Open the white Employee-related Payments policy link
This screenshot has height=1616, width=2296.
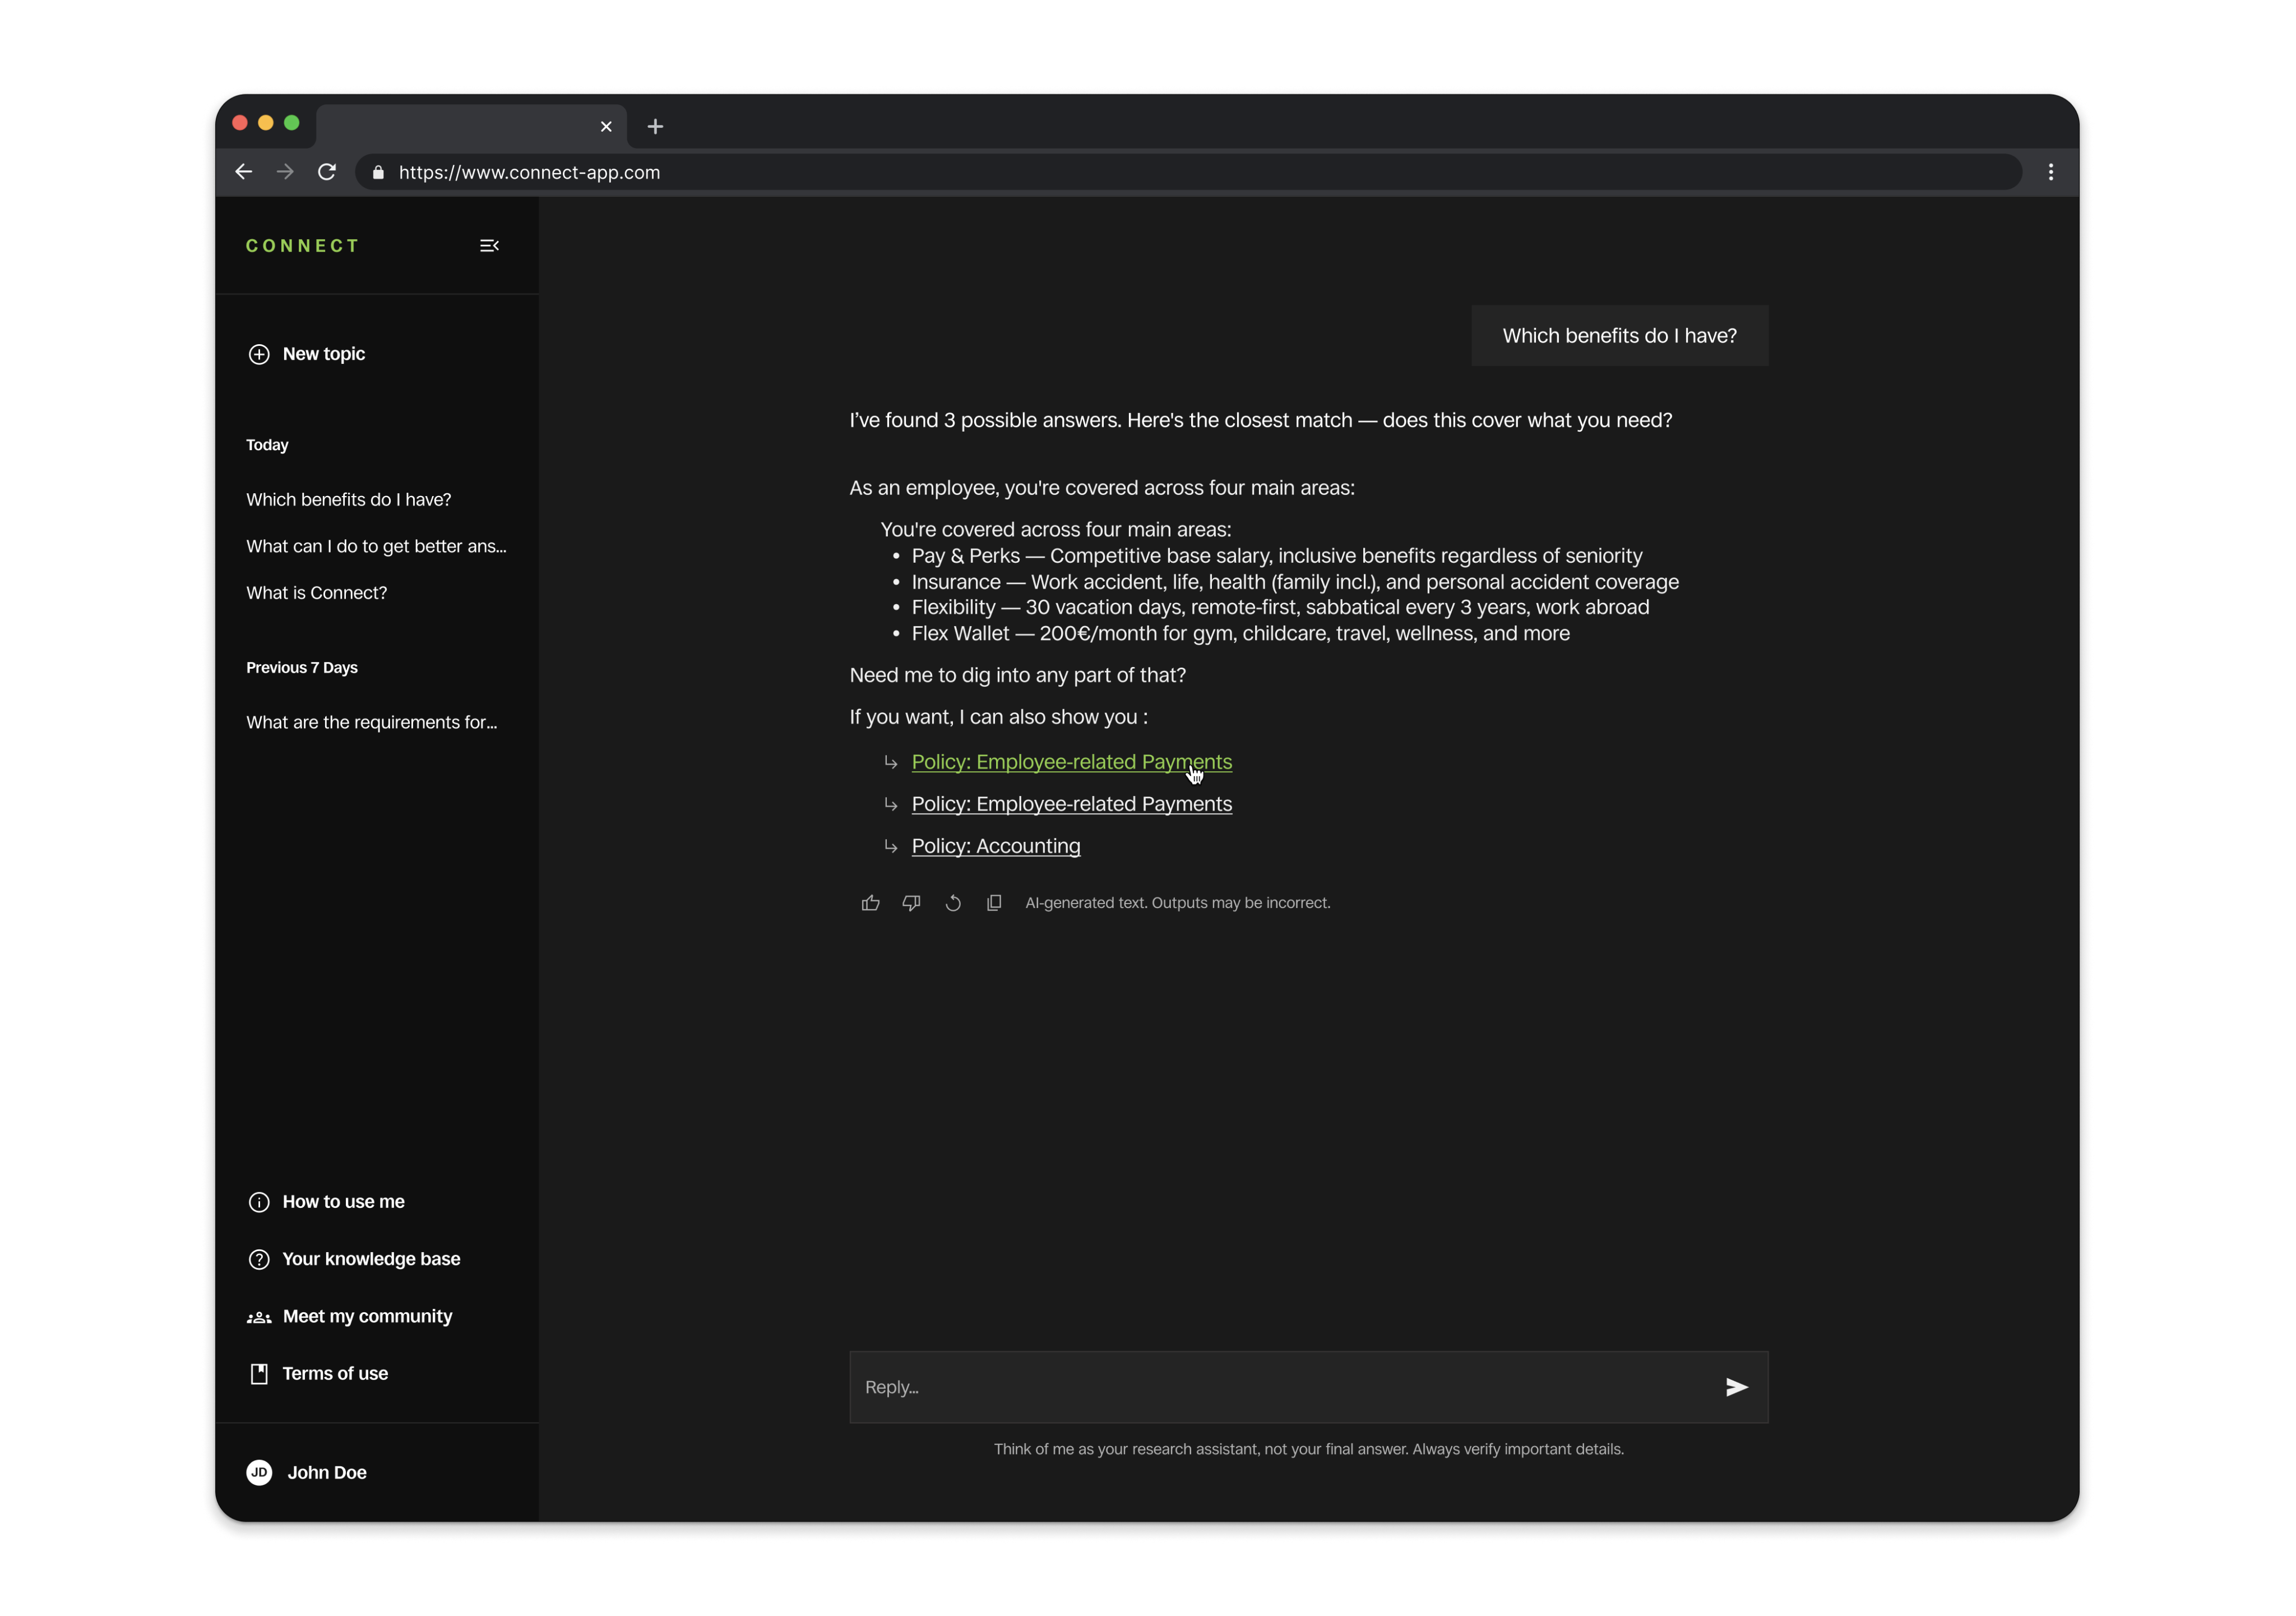(1072, 804)
